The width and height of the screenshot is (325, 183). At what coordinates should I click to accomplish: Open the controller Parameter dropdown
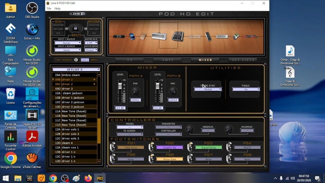[168, 127]
